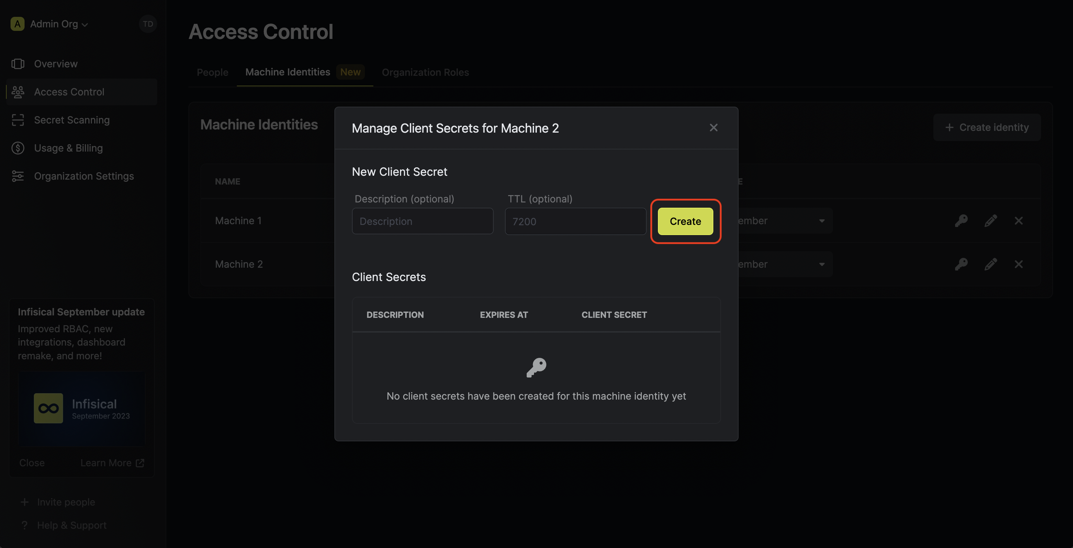This screenshot has height=548, width=1073.
Task: Click the Admin Org letter A badge
Action: coord(18,24)
